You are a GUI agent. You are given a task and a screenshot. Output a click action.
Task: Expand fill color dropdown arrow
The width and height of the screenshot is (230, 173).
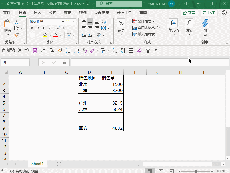(x=50, y=35)
